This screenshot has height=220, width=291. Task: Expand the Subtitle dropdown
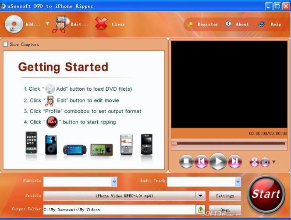(114, 182)
